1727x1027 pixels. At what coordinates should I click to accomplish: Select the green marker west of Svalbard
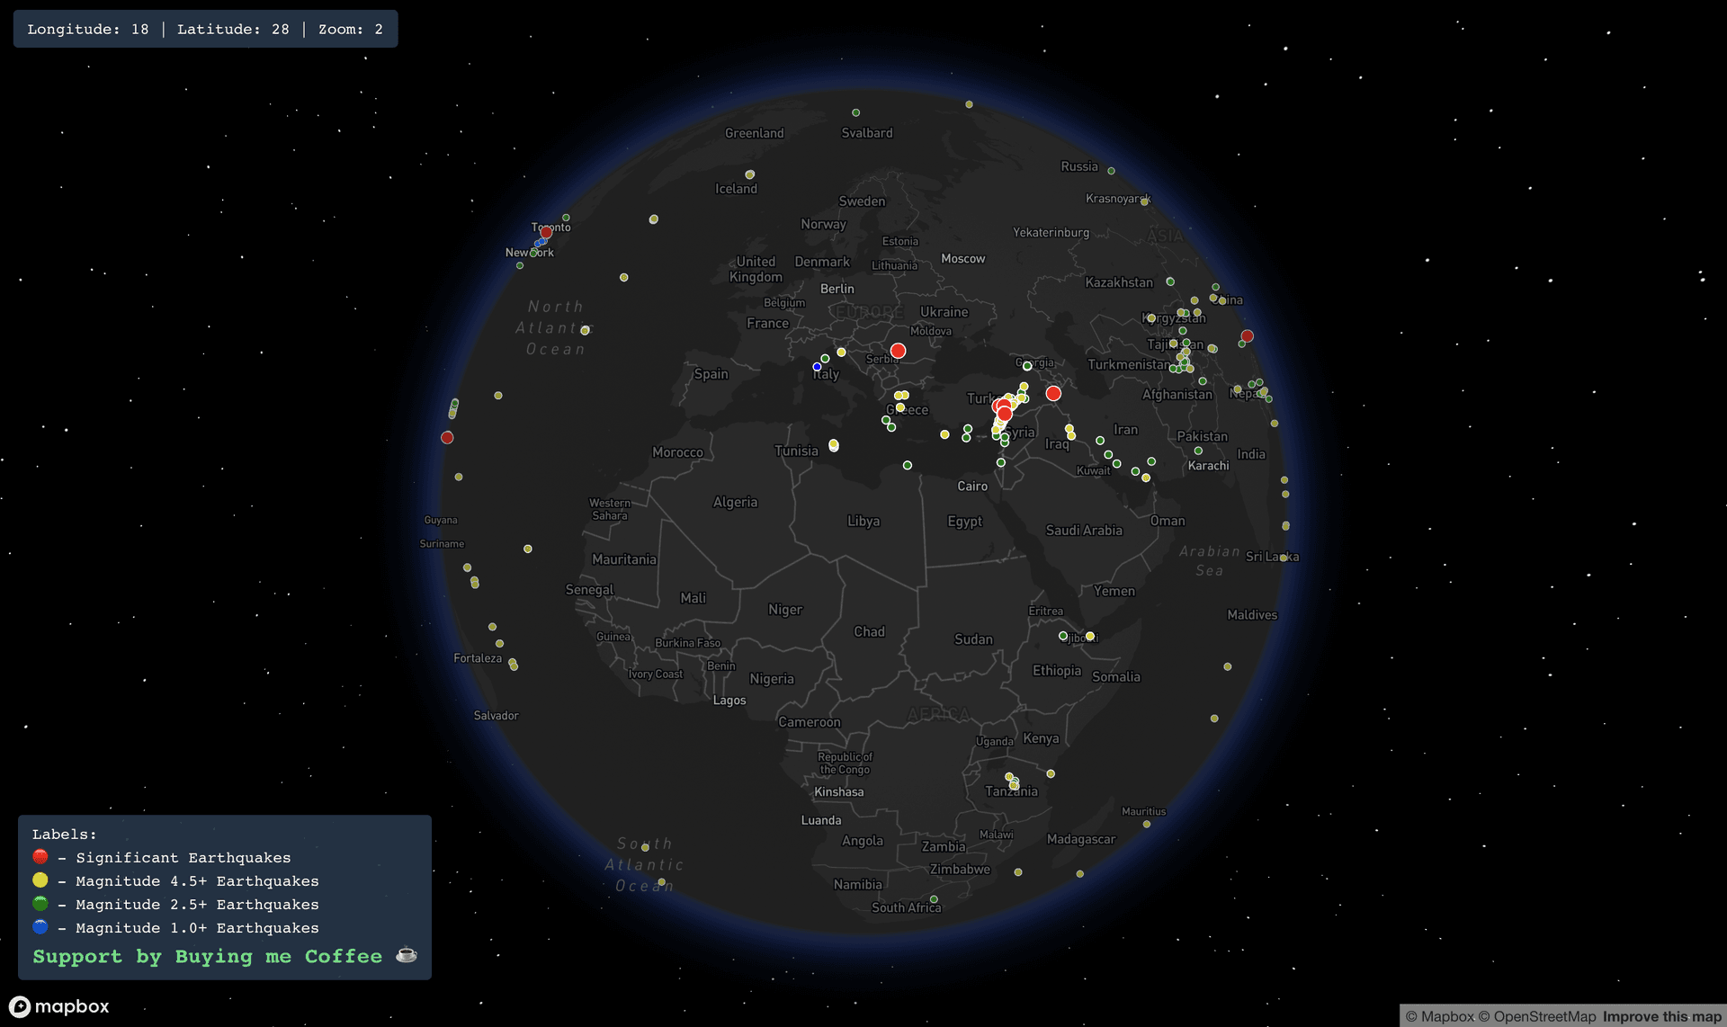[x=855, y=112]
